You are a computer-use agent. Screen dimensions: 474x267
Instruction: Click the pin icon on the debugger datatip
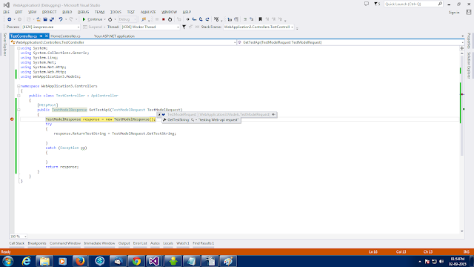click(273, 114)
